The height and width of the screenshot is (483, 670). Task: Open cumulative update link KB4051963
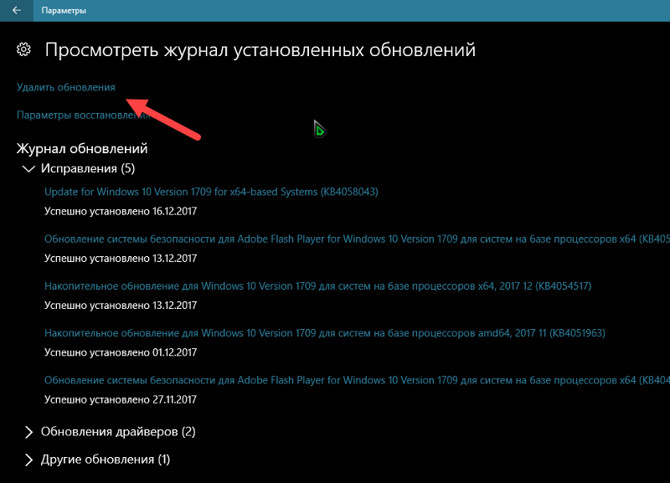coord(325,333)
